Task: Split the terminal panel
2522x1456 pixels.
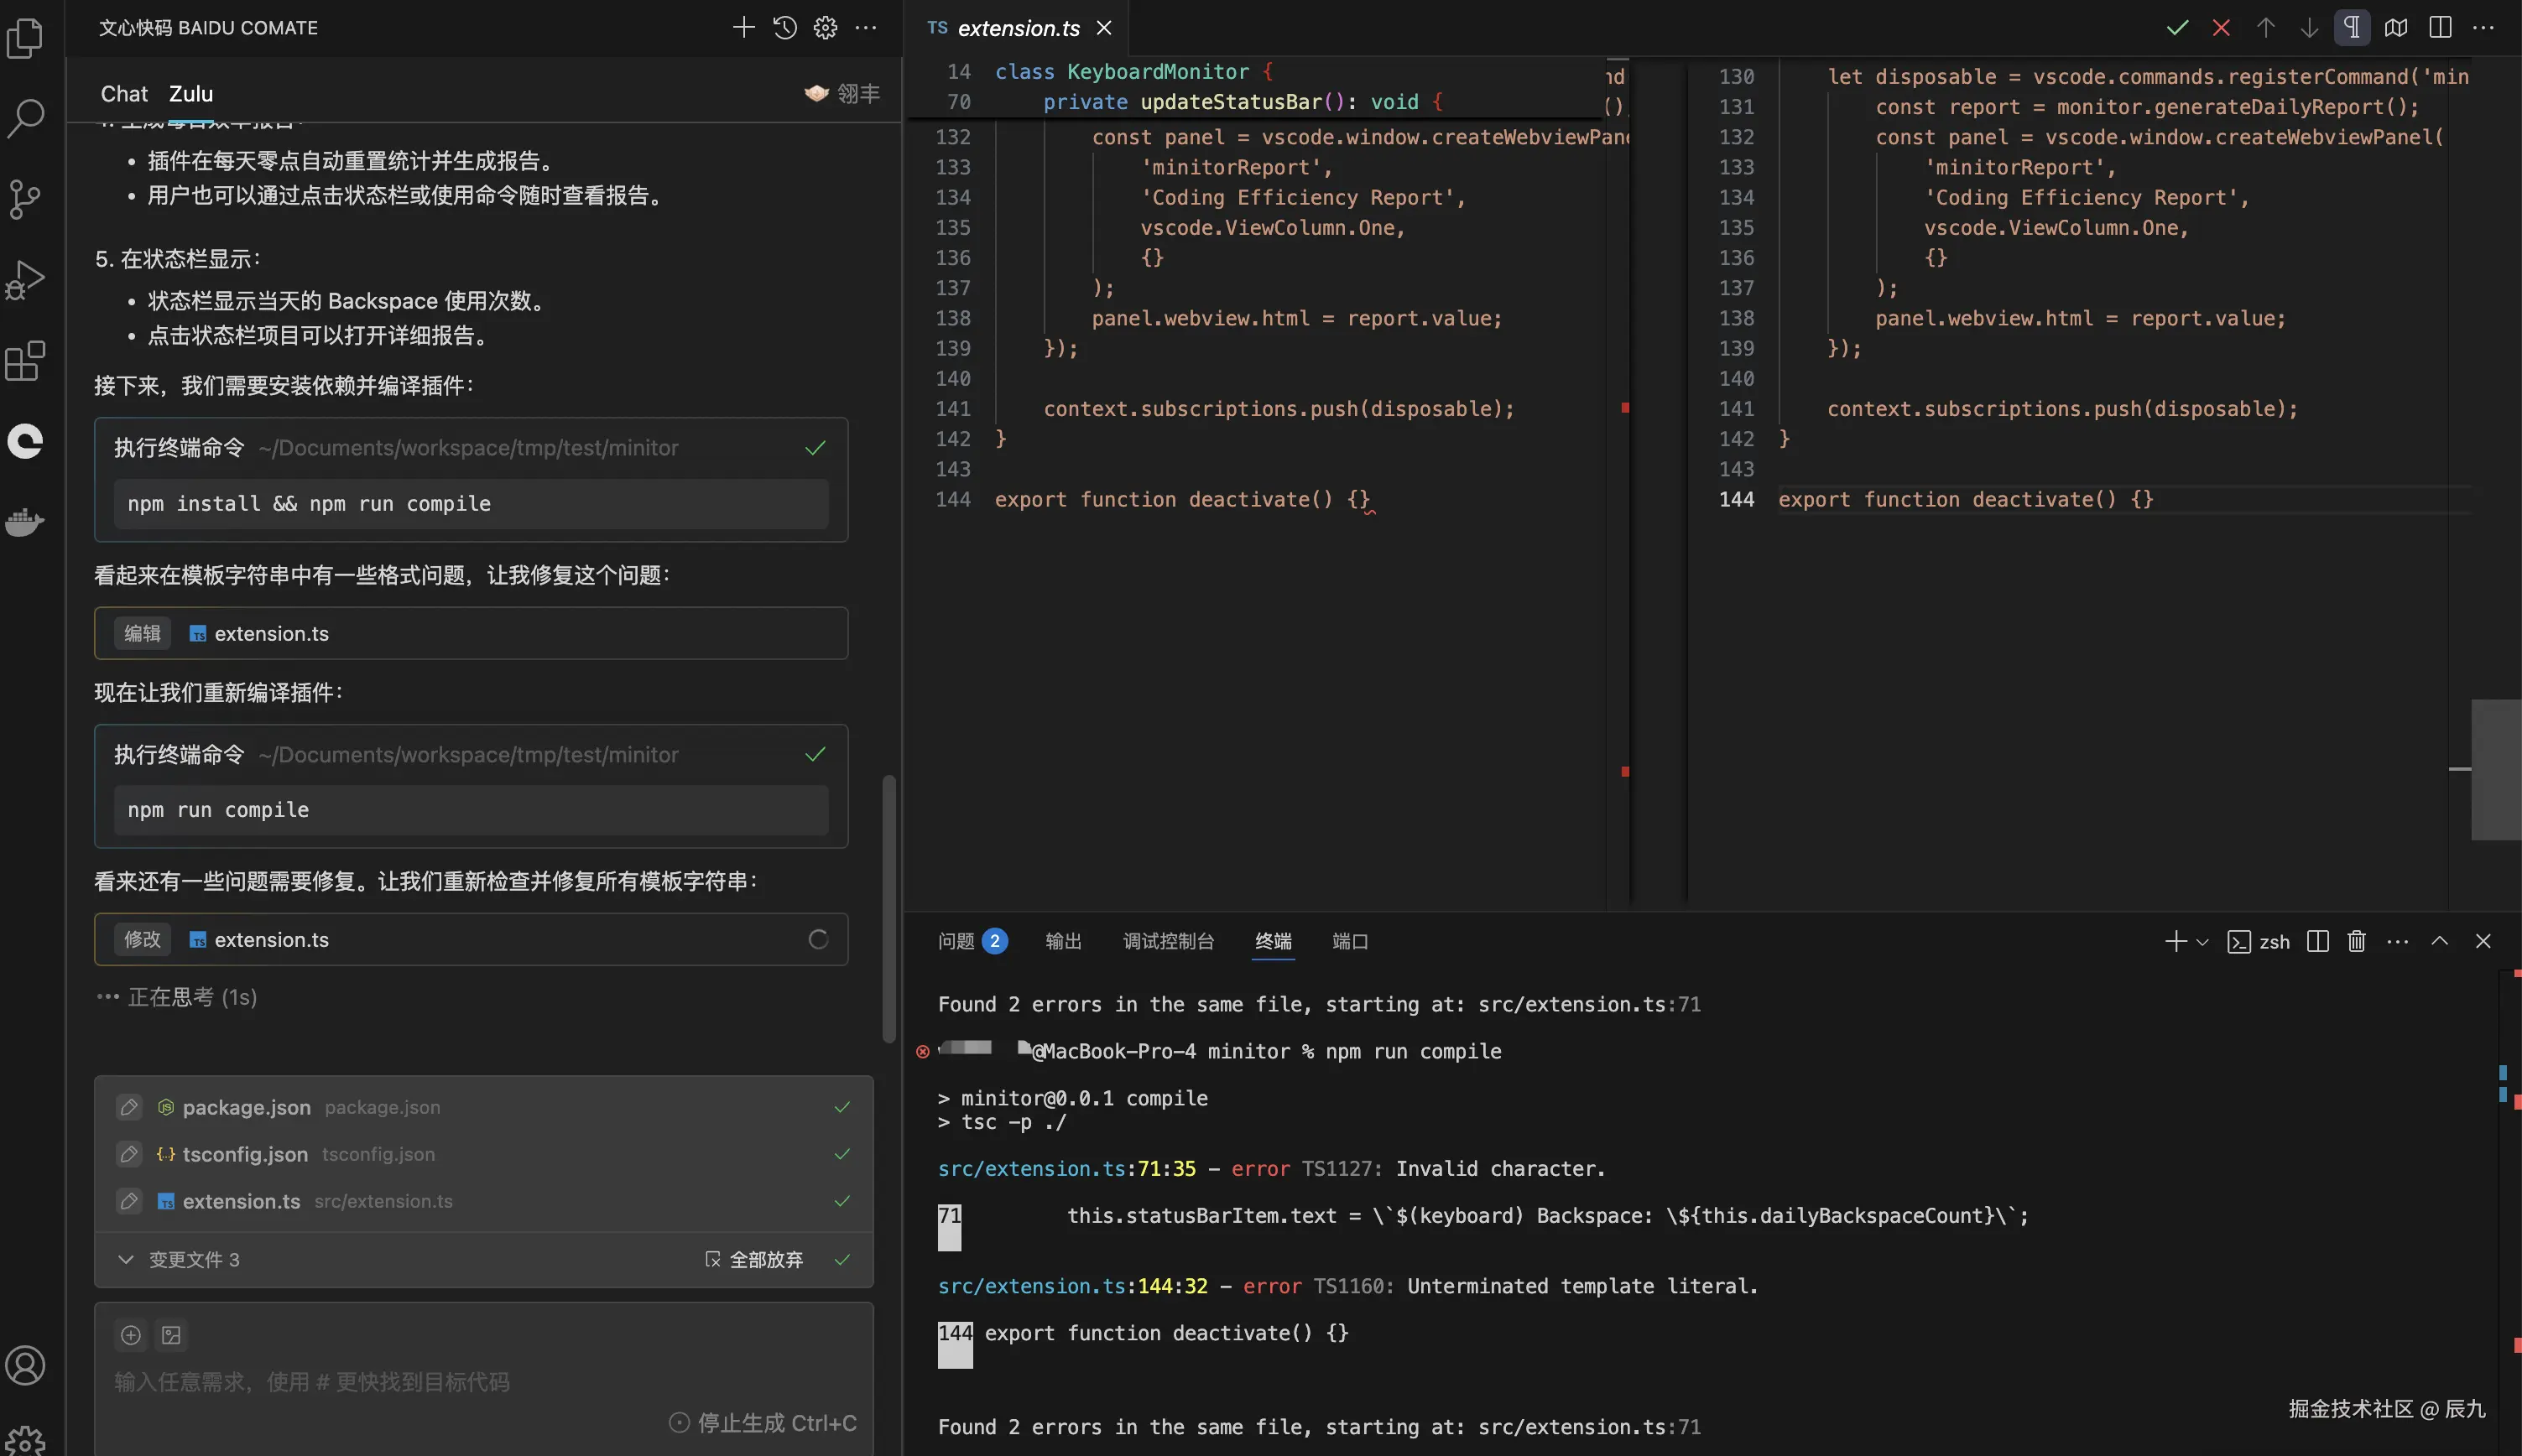Action: click(x=2317, y=941)
